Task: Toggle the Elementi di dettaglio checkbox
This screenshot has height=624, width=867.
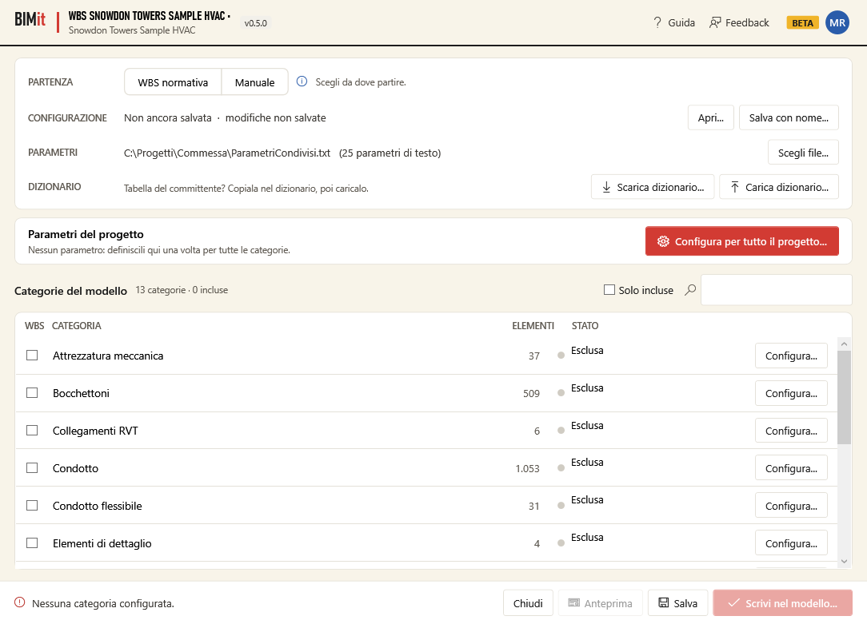Action: coord(32,543)
